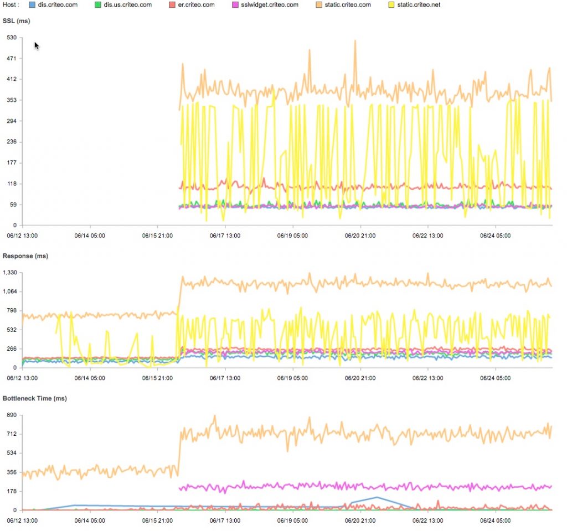The image size is (567, 531).
Task: Click 06/22 13:00 tick label under Response chart
Action: tap(428, 378)
